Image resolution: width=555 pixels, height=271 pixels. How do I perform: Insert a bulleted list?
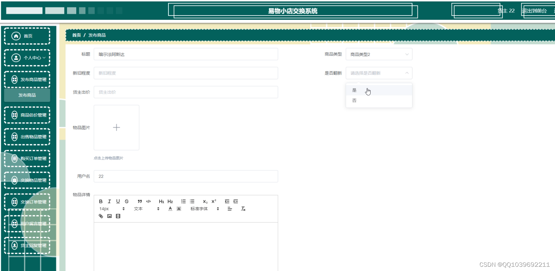(192, 201)
